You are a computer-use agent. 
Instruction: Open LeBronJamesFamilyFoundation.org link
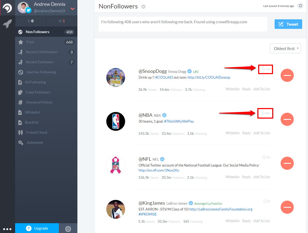221,209
